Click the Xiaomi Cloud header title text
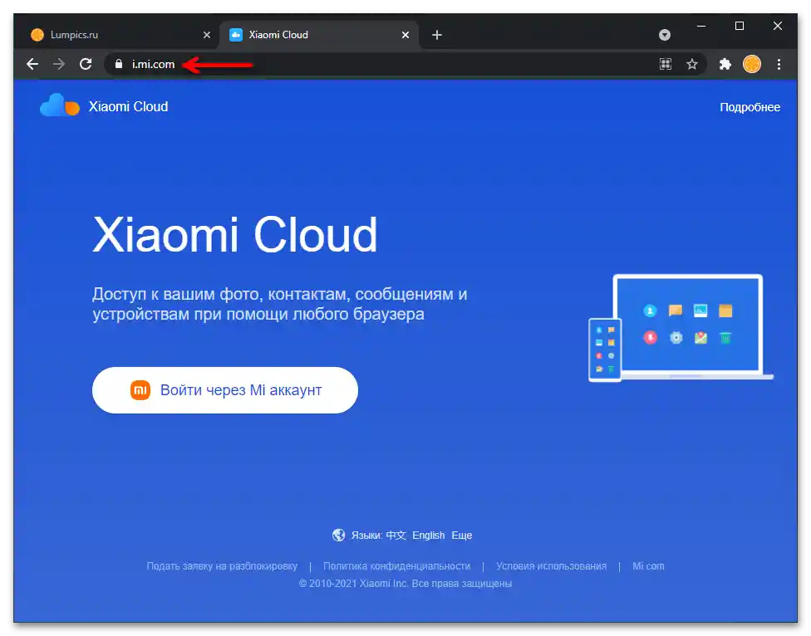 pyautogui.click(x=128, y=106)
